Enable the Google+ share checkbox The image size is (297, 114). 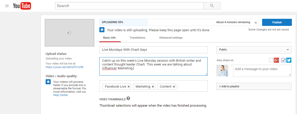pyautogui.click(x=271, y=60)
